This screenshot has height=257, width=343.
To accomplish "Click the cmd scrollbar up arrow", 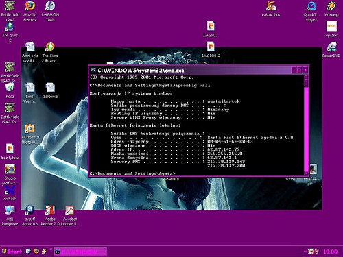I will (x=307, y=77).
